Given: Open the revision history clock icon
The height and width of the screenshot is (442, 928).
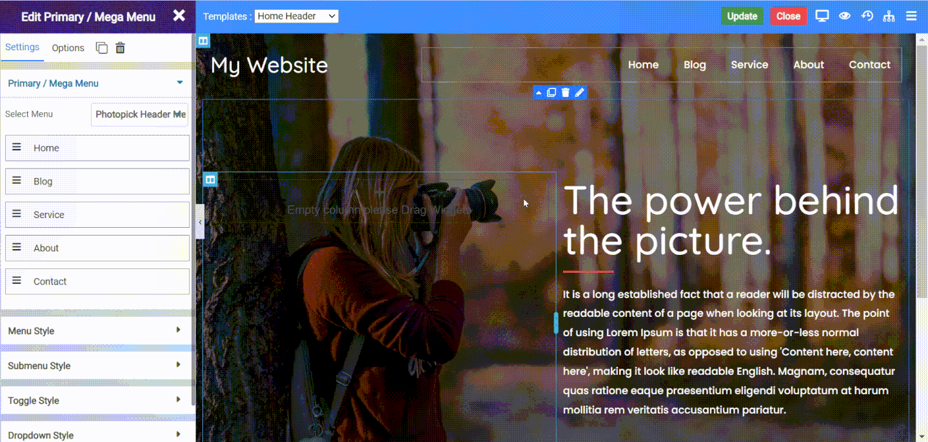Looking at the screenshot, I should [x=867, y=16].
